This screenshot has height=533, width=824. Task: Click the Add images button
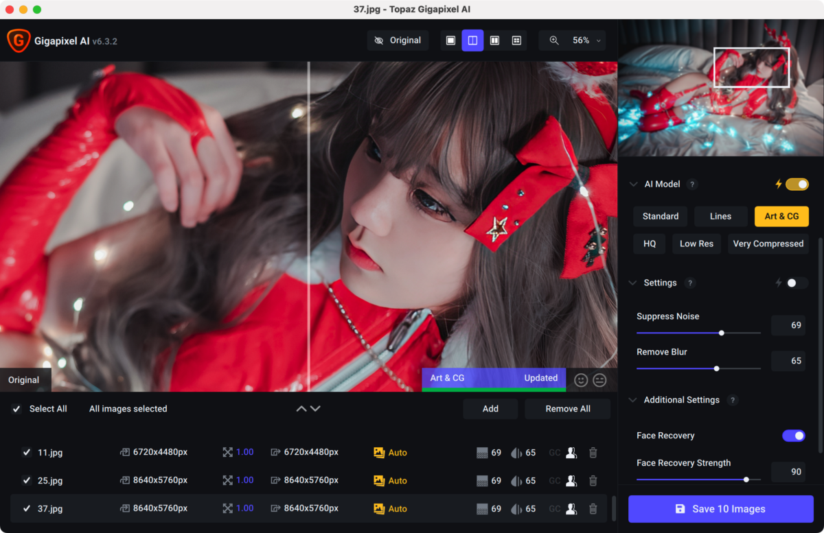(490, 409)
